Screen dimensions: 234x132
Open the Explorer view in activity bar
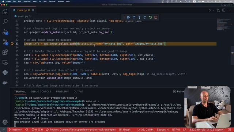coord(5,11)
